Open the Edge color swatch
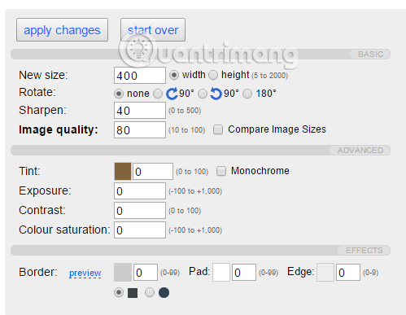Screen dimensions: 406x315 pyautogui.click(x=325, y=272)
